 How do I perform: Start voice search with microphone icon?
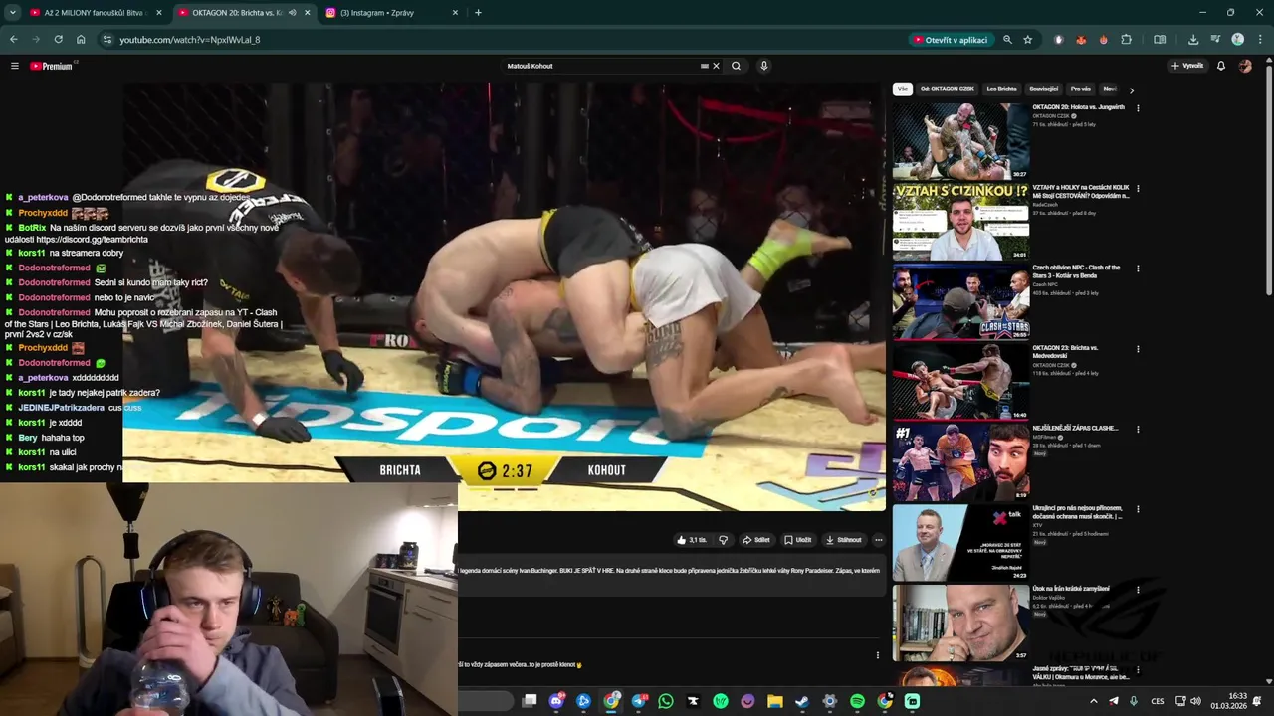764,66
